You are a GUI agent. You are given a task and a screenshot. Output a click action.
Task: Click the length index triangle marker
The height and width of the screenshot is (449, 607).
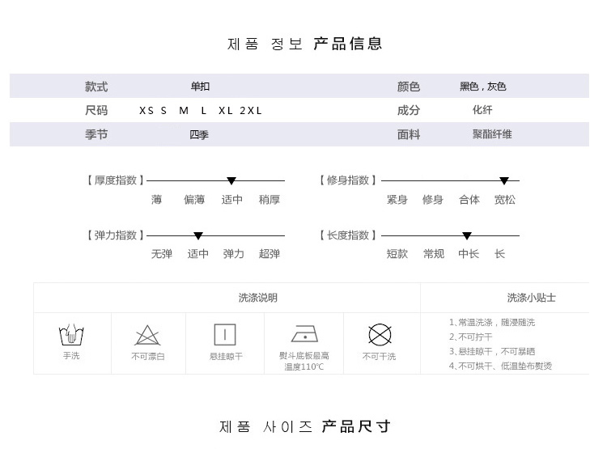(x=467, y=236)
